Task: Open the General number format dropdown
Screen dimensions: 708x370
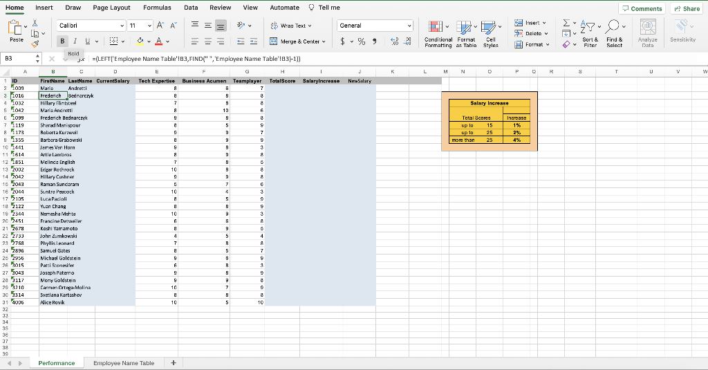Action: point(409,26)
